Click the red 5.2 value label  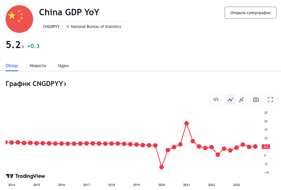266,147
